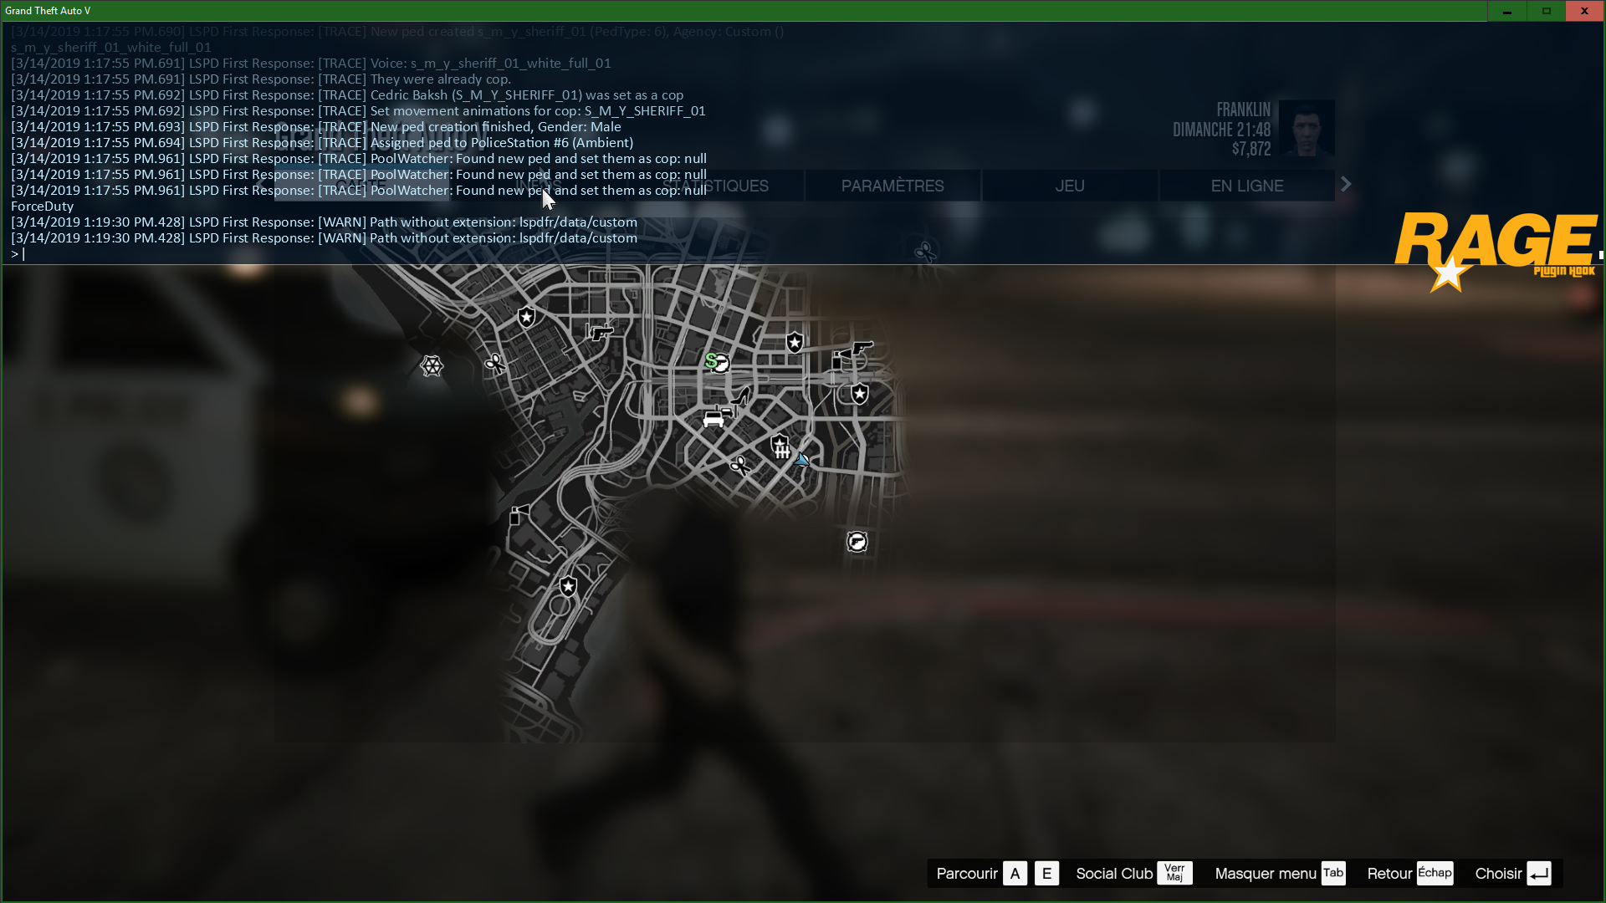1606x903 pixels.
Task: Click the console command input line
Action: point(335,254)
